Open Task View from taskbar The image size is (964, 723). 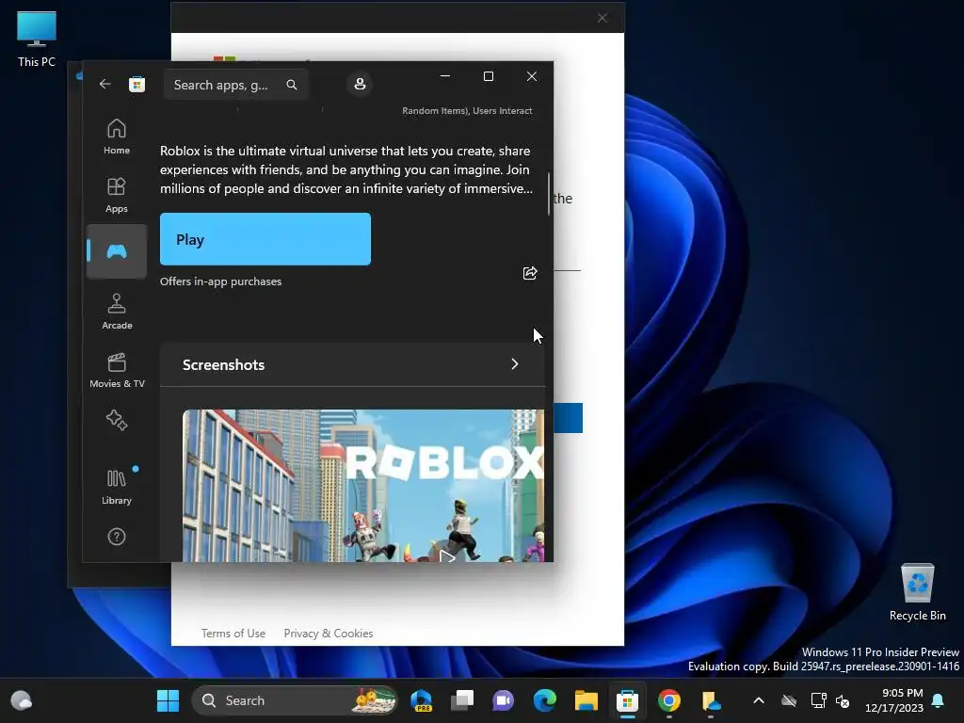462,700
